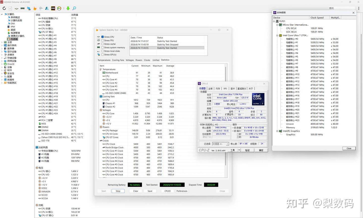Click Close button in 时钟频率 window
Screen dimensions: 363x218
[349, 149]
